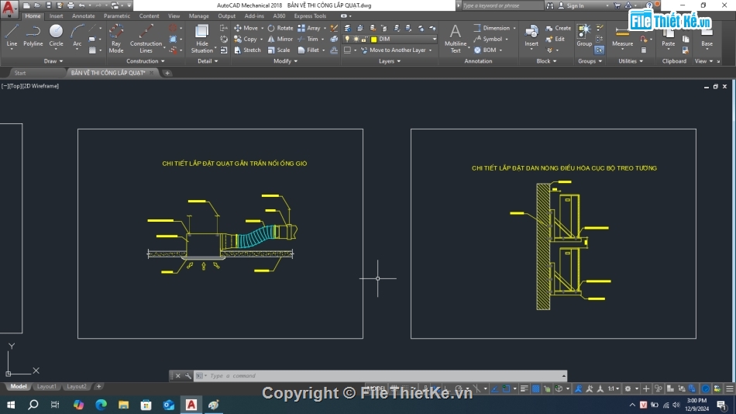736x414 pixels.
Task: Click the yellow DIM layer color swatch
Action: 374,39
